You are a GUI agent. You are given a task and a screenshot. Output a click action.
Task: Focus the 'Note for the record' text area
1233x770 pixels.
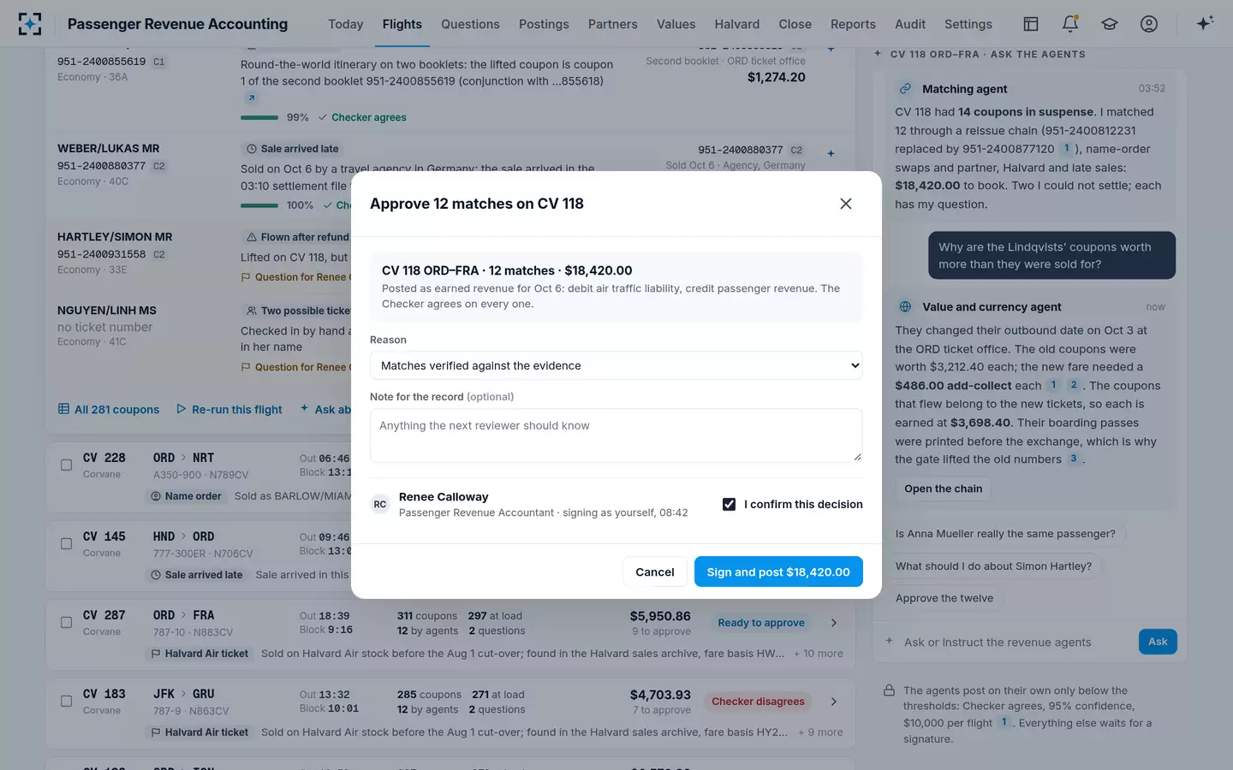click(616, 435)
